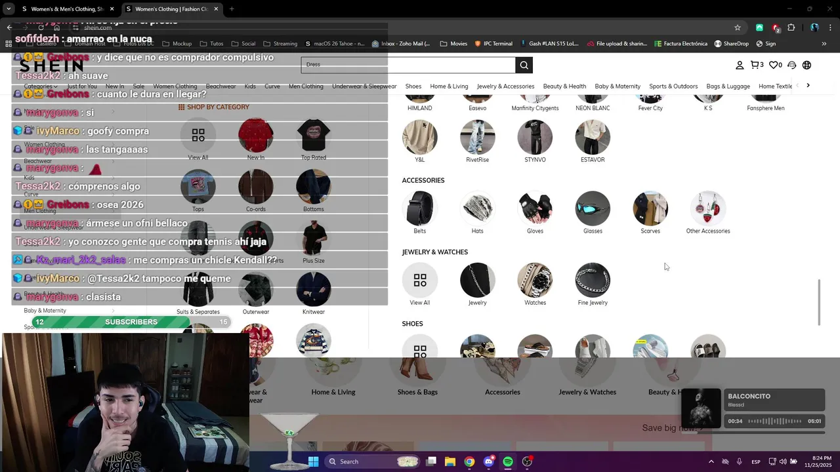Click the Fine Jewelry category icon

(x=593, y=280)
